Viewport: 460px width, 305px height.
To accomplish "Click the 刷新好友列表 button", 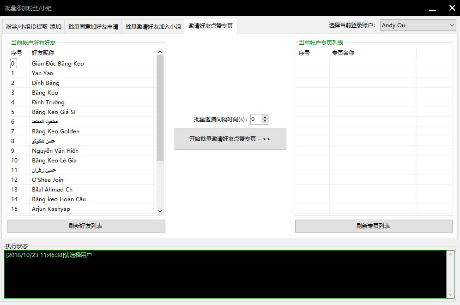I will pyautogui.click(x=86, y=226).
